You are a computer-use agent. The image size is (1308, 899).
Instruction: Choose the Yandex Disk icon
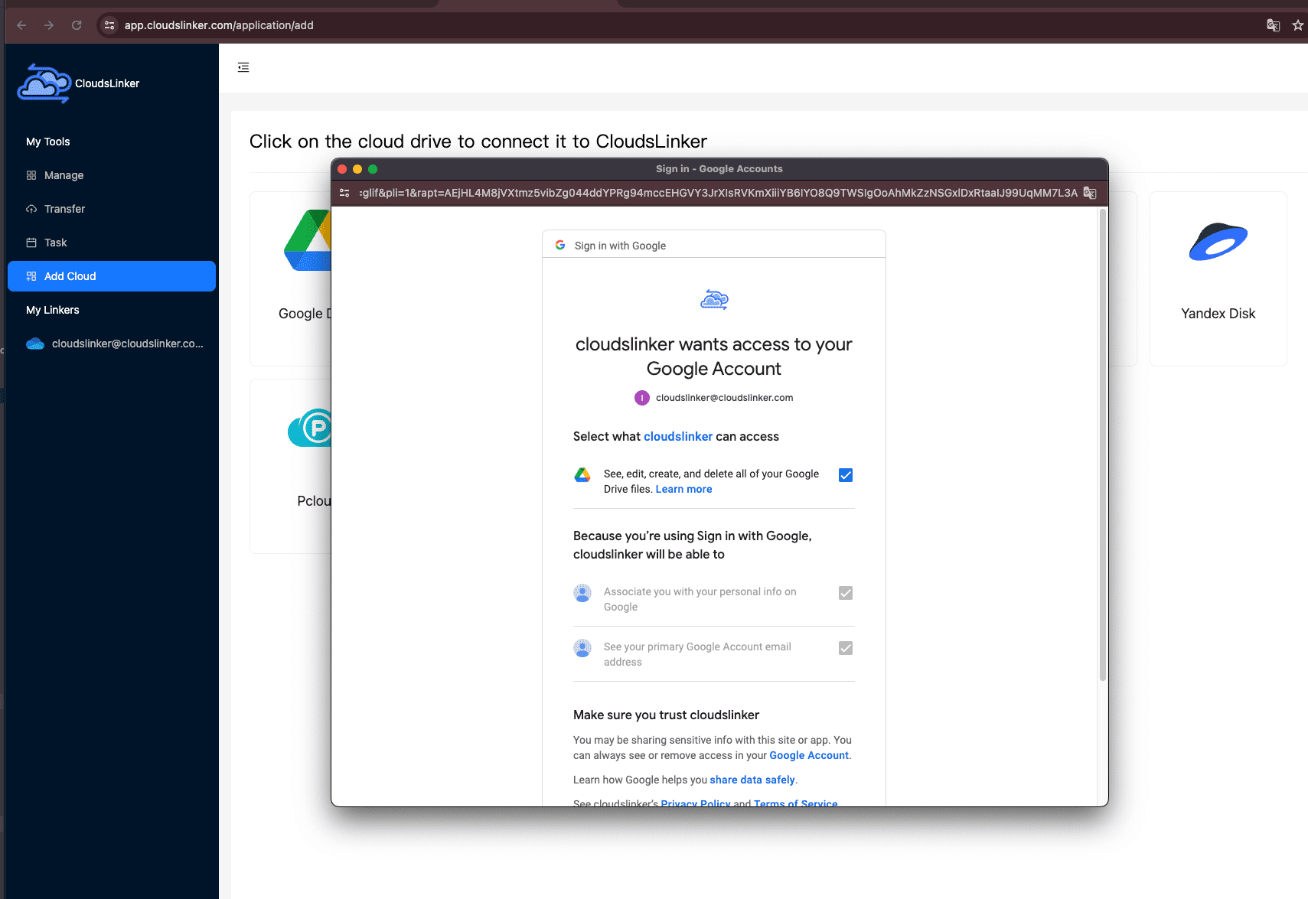[x=1218, y=242]
